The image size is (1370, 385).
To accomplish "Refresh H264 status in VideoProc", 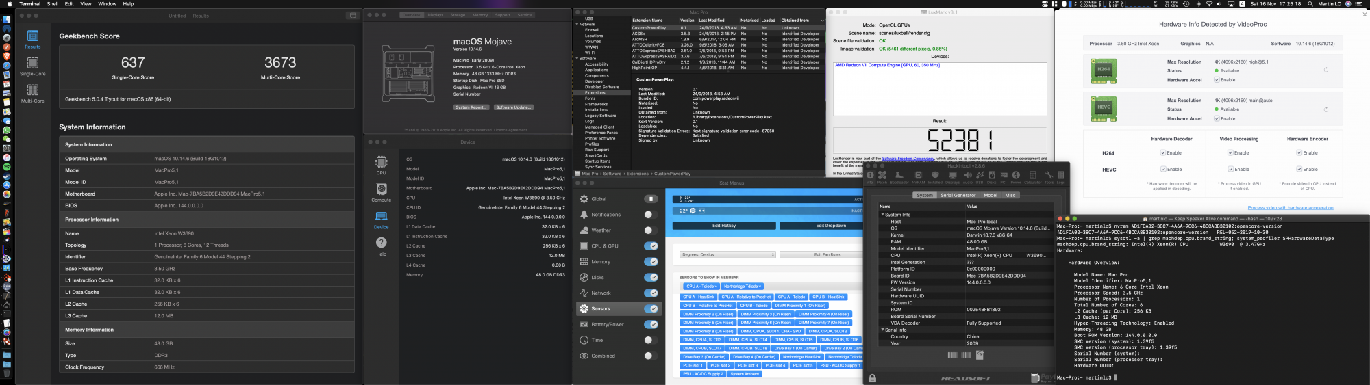I will (x=1325, y=70).
